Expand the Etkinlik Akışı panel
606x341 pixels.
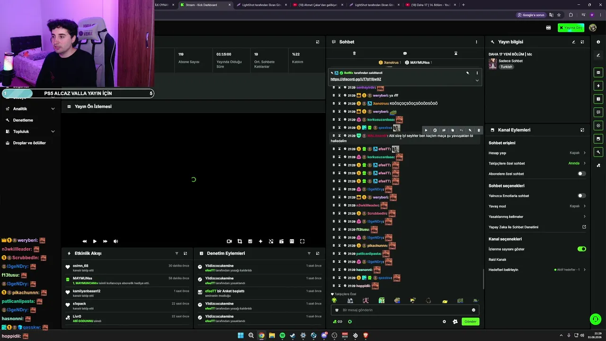185,253
